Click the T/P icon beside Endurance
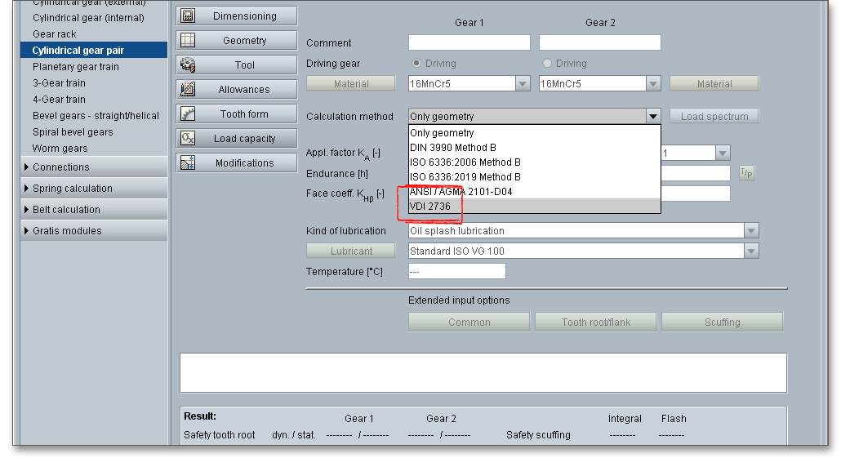Screen dimensions: 841x458 coord(746,172)
